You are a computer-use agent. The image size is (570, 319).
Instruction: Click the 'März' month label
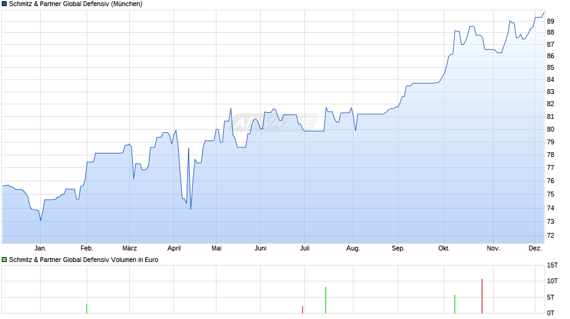[x=129, y=249]
